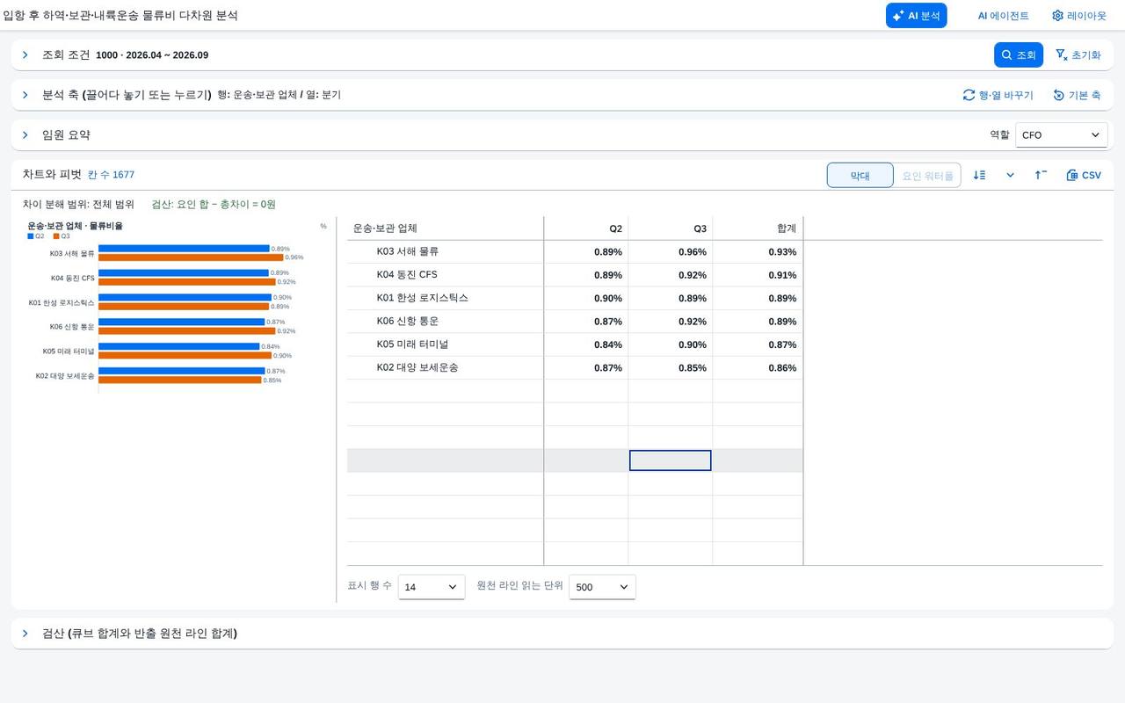1125x703 pixels.
Task: Reset filters with 초기화
Action: click(1078, 54)
